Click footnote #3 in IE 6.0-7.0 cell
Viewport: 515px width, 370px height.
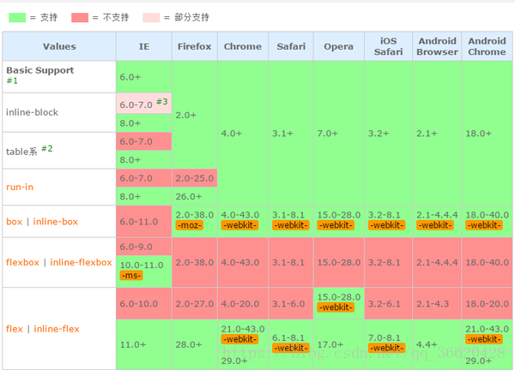coord(162,102)
